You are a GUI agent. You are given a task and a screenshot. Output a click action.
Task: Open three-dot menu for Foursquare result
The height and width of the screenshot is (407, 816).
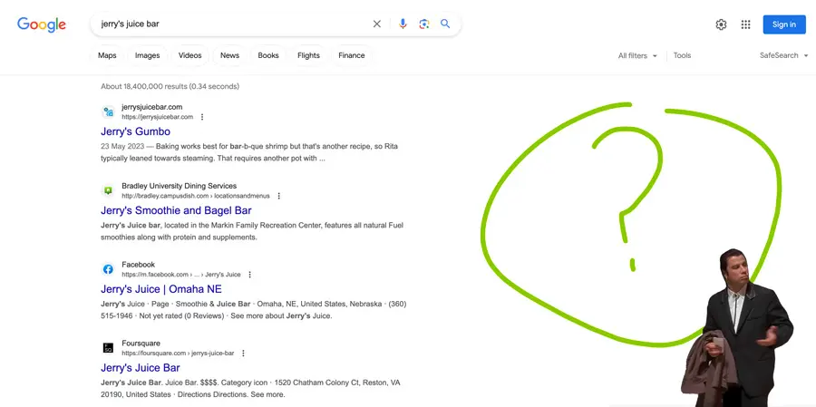(x=243, y=354)
